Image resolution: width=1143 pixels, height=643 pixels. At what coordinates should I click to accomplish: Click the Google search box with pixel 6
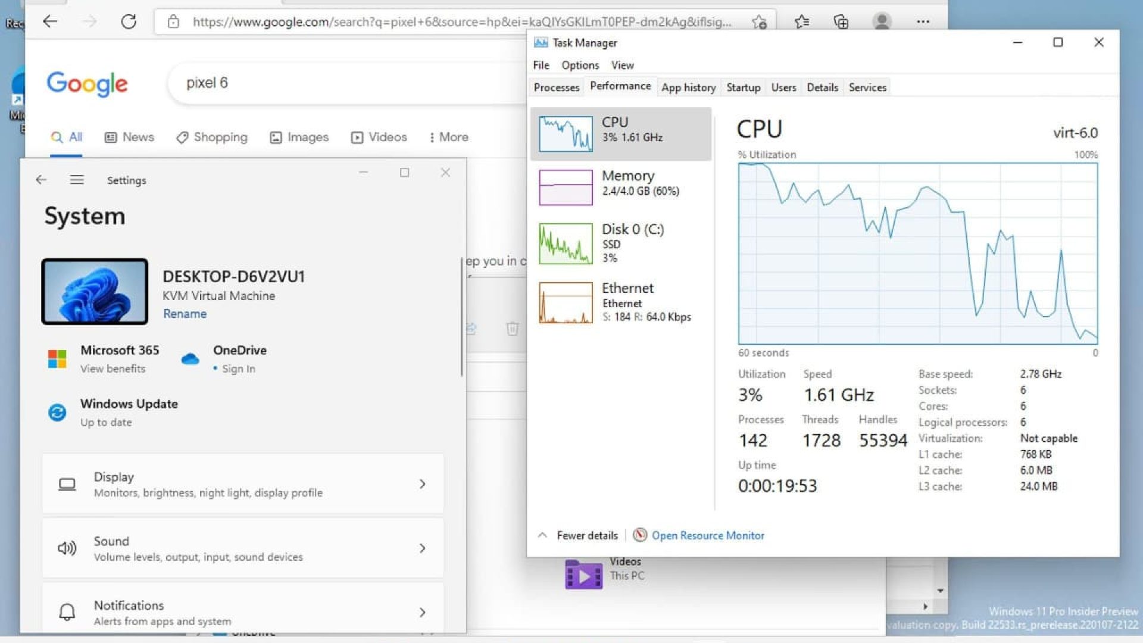348,83
